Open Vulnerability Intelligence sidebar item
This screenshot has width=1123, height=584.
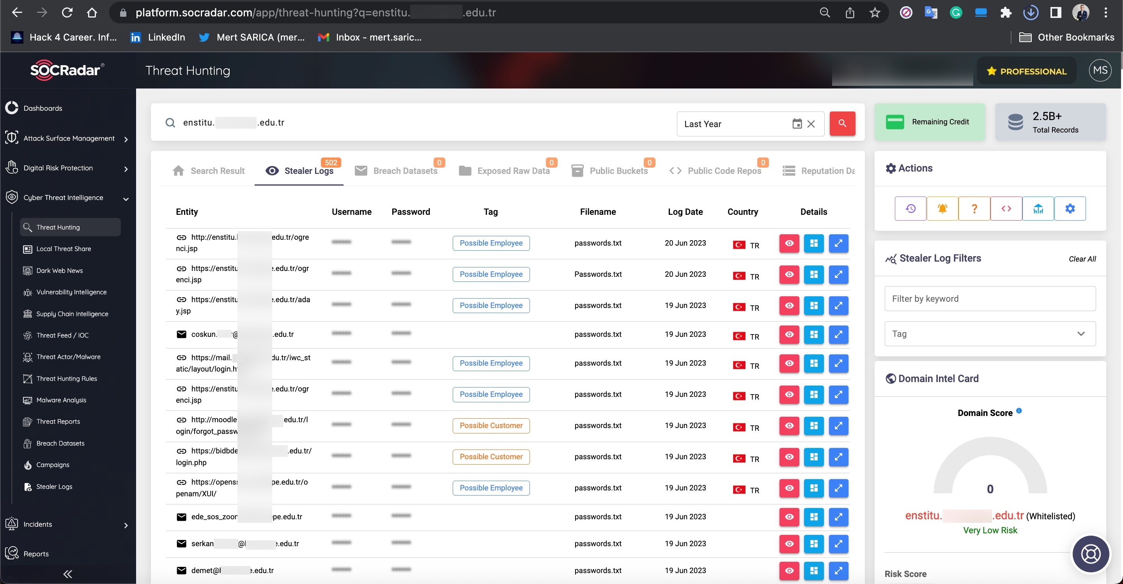[x=71, y=292]
